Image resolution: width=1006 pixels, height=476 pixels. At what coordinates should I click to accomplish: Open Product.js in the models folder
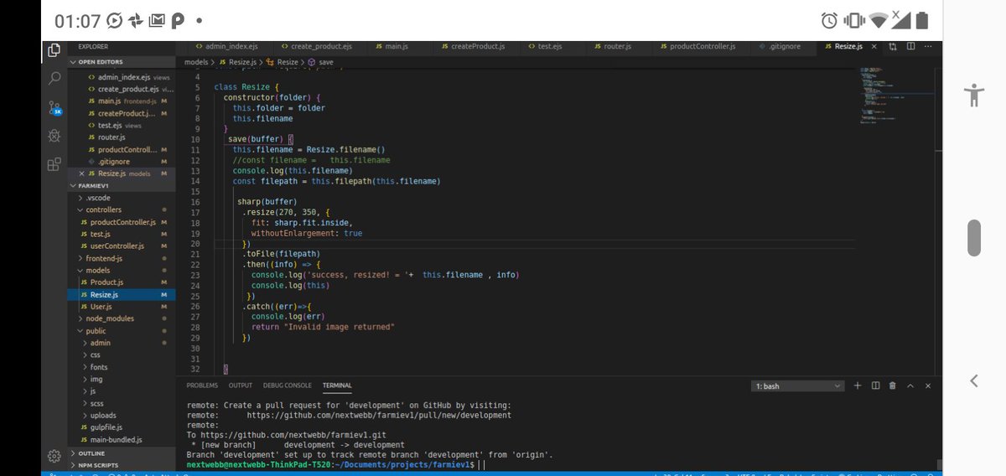[x=106, y=282]
